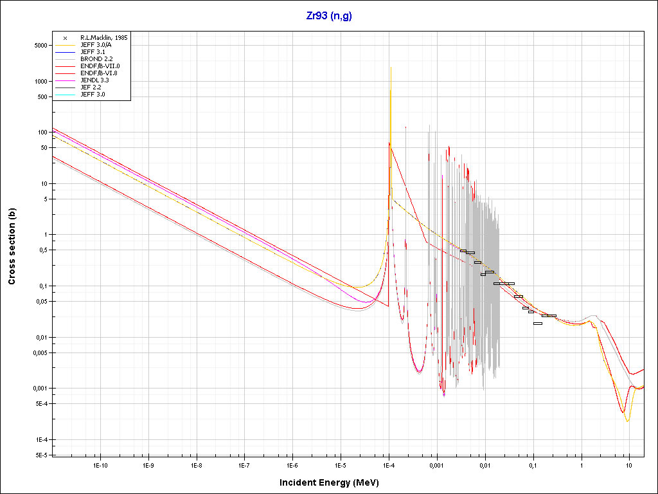Click the Incident Energy (MeV) axis label
The width and height of the screenshot is (658, 494).
[333, 482]
